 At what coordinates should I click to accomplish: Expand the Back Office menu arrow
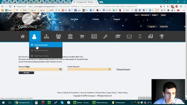[x=63, y=19]
